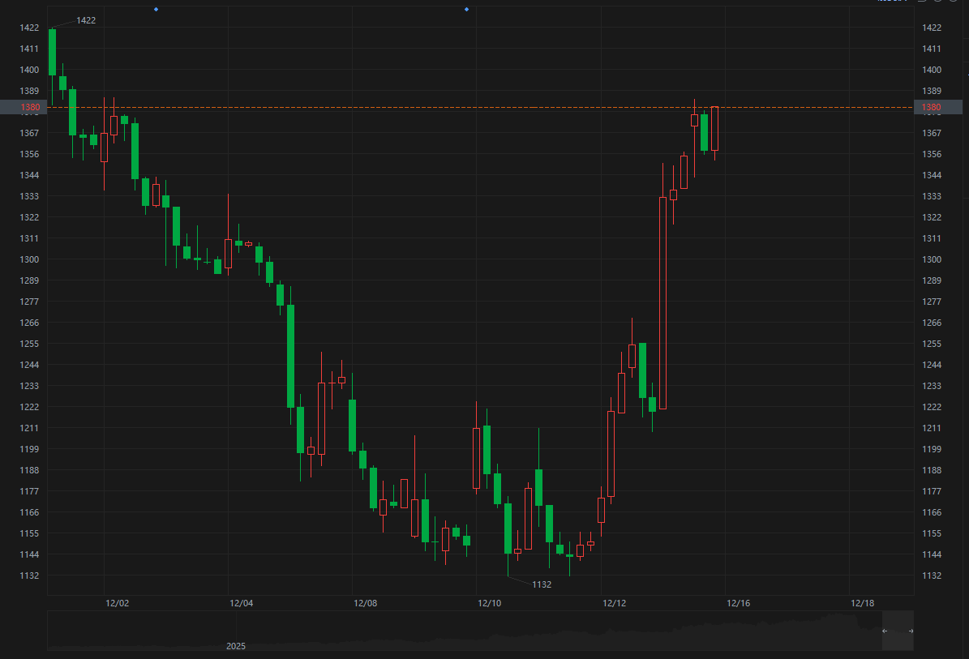Click the 12/18 date axis label
The height and width of the screenshot is (659, 969).
click(x=862, y=603)
